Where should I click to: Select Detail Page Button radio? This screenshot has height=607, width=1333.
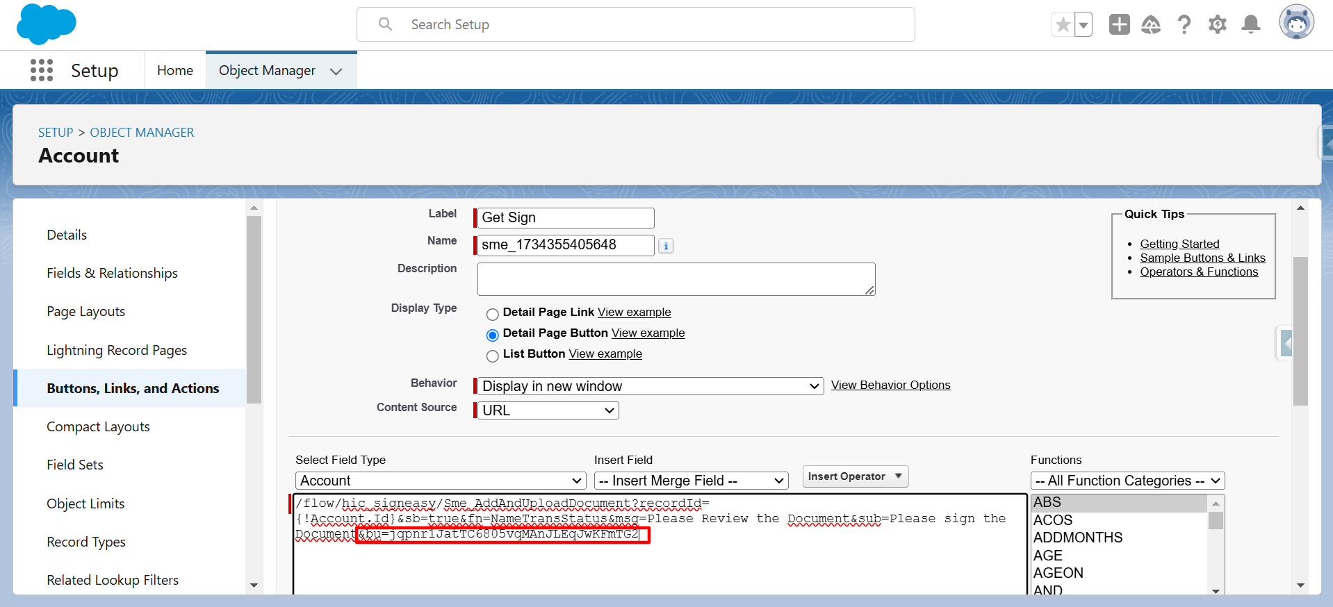[x=493, y=335]
